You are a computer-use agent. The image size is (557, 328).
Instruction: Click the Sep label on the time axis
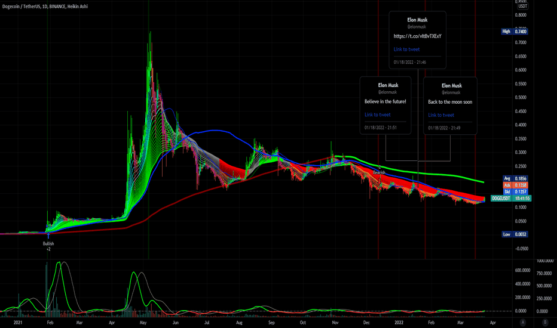(x=271, y=322)
